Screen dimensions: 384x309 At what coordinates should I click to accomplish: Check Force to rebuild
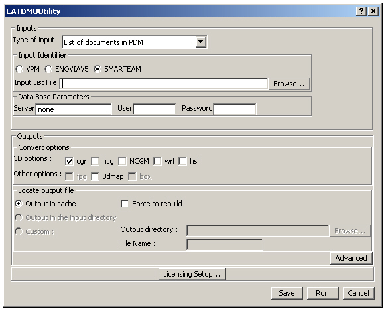[x=125, y=204]
